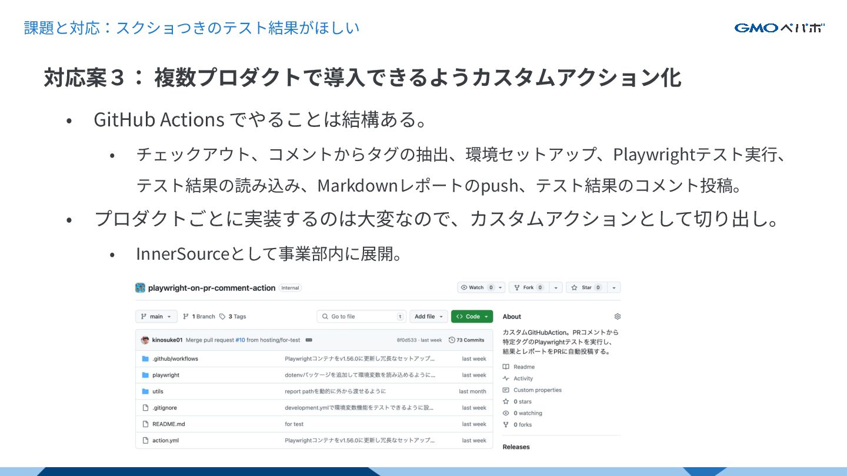Click the Fork button
847x476 pixels.
point(528,287)
